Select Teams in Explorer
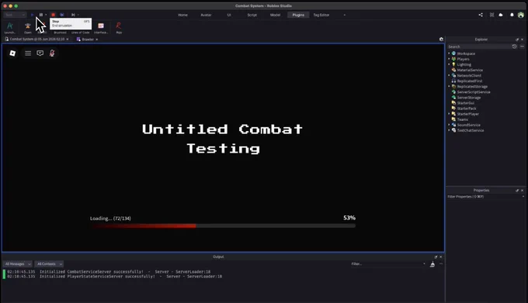The image size is (528, 303). click(462, 119)
